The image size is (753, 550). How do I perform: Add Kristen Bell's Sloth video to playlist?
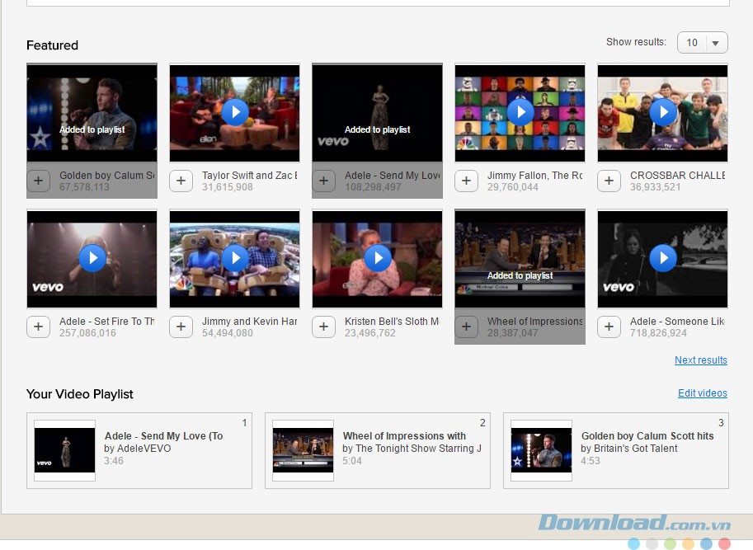click(324, 327)
